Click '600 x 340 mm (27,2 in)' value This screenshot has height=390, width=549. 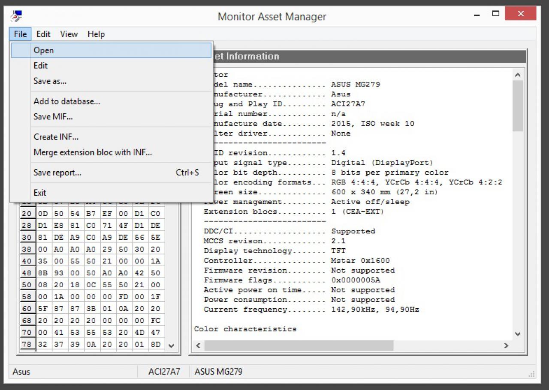[x=385, y=192]
